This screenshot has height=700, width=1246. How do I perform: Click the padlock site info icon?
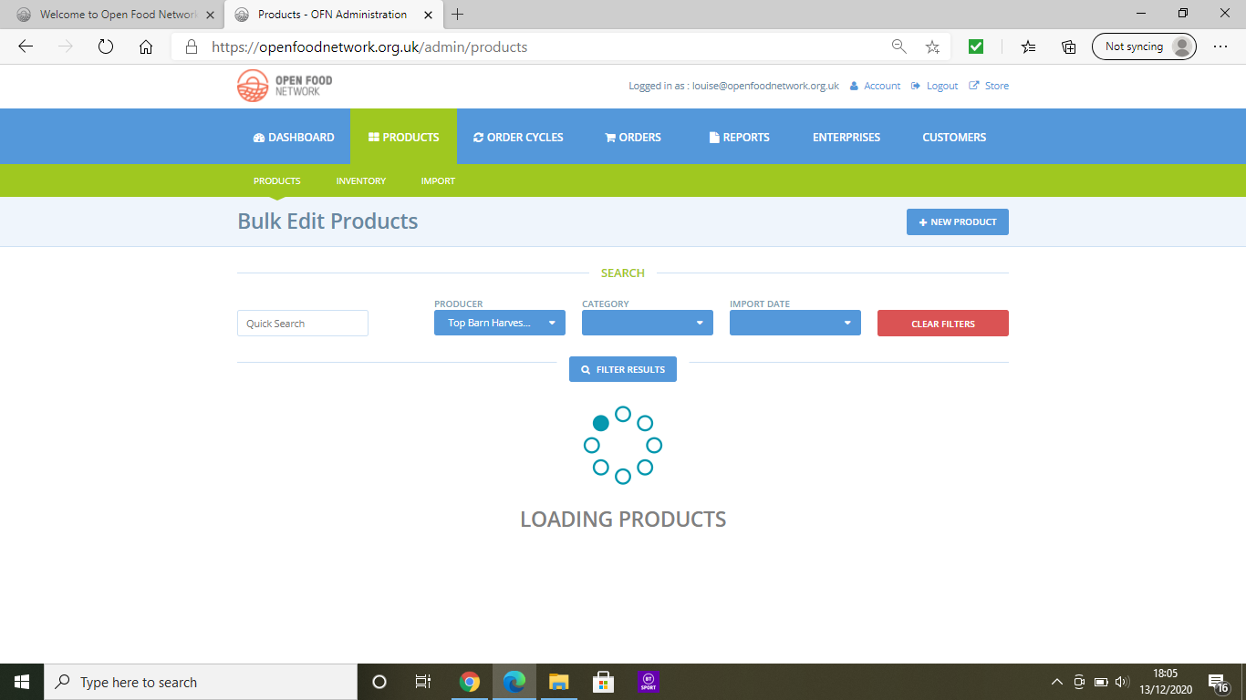point(191,46)
